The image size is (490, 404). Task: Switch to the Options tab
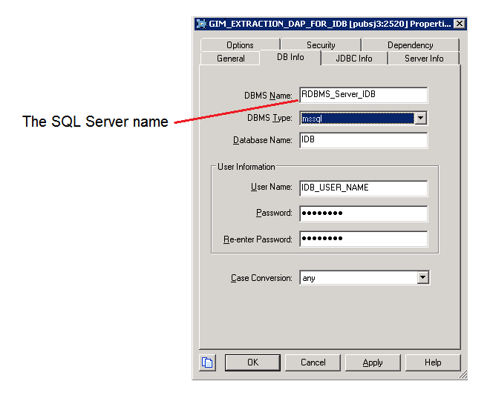pyautogui.click(x=240, y=45)
